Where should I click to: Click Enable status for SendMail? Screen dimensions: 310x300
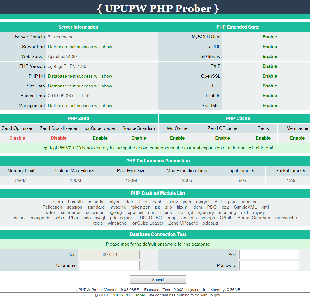(x=269, y=106)
